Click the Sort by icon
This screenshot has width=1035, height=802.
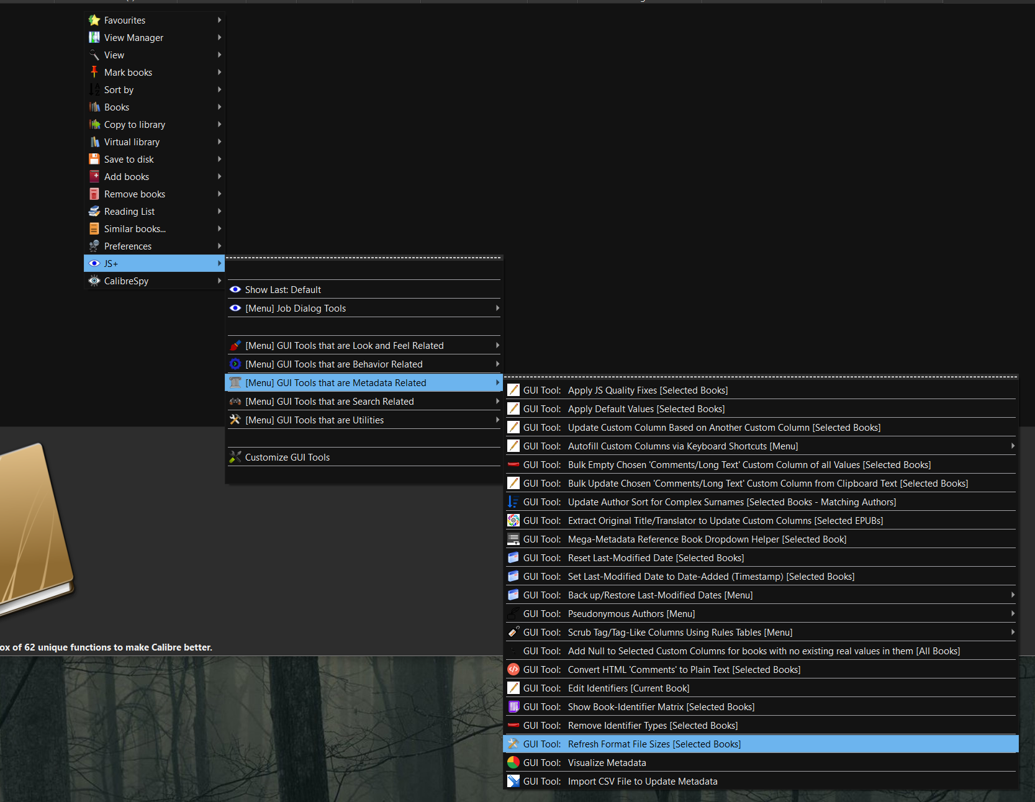94,90
